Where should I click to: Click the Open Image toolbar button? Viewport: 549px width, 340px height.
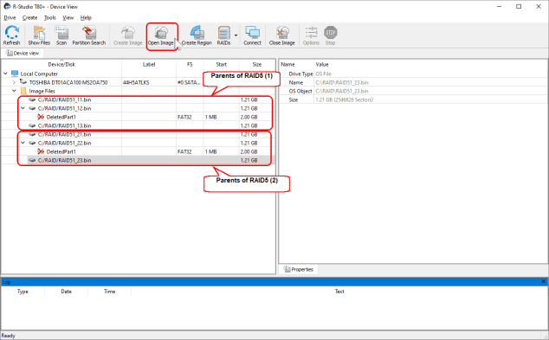coord(161,35)
